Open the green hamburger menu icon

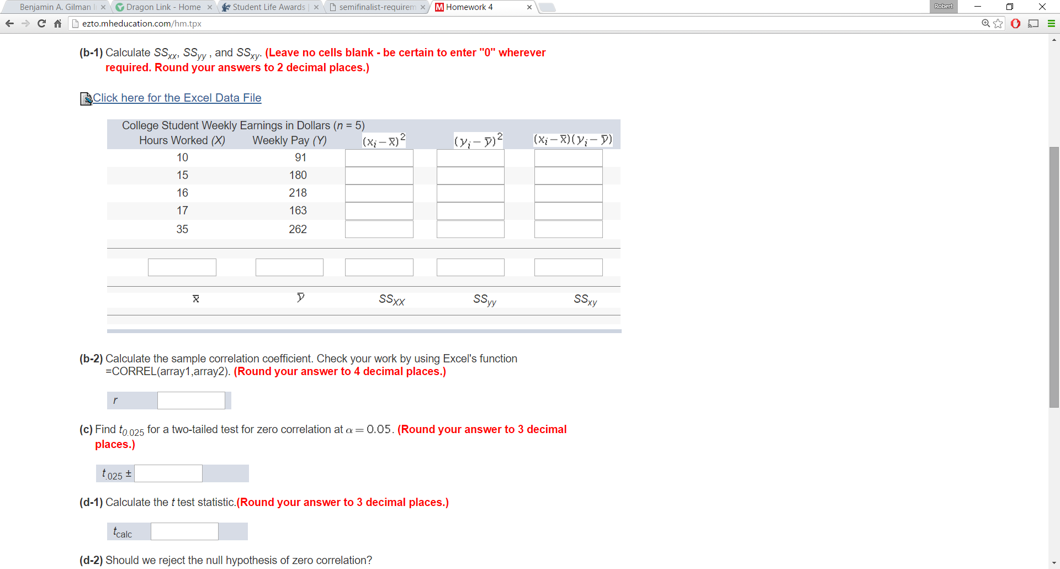(1050, 24)
